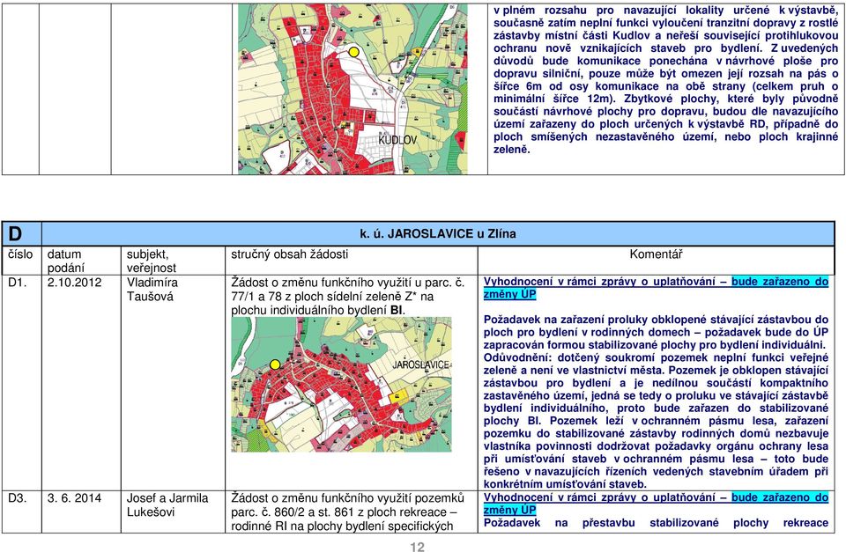Click the "datum podání" column header
Screen dimensions: 846x552
64,261
